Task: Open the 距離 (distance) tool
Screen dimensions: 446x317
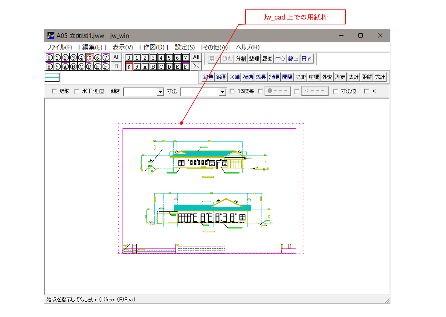Action: click(367, 77)
